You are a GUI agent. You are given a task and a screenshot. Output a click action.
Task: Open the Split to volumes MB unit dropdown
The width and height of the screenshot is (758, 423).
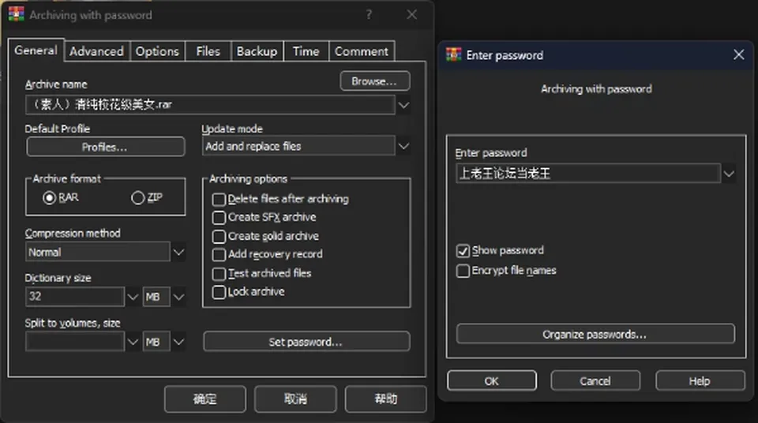pos(178,342)
